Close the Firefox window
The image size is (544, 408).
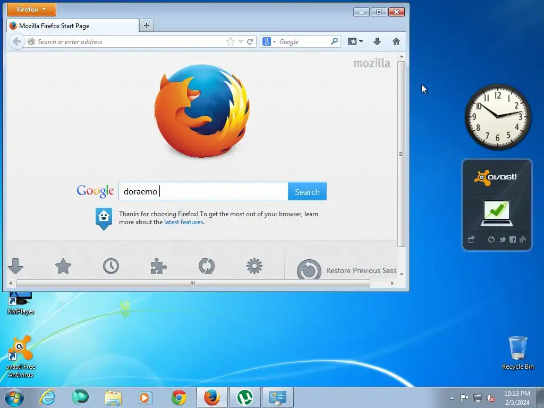point(396,12)
